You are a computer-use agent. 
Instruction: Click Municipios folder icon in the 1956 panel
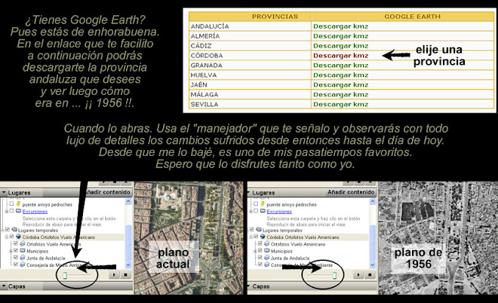click(267, 250)
